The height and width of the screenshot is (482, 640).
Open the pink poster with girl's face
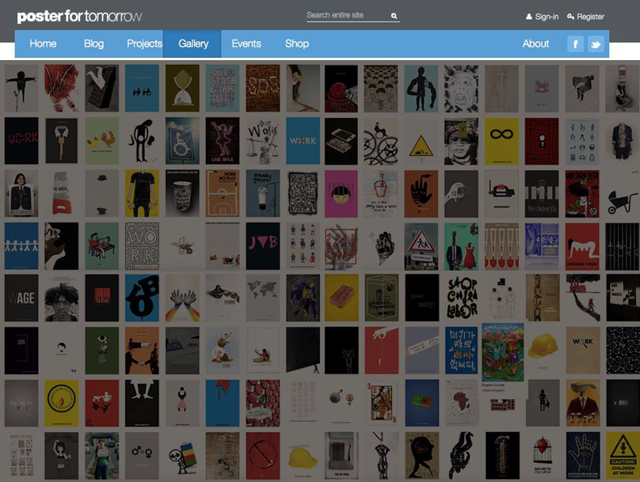tap(341, 193)
